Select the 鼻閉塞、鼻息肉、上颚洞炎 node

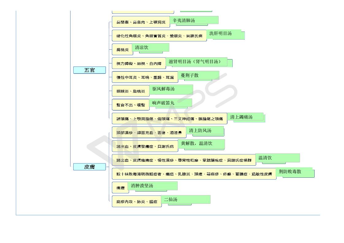(141, 22)
